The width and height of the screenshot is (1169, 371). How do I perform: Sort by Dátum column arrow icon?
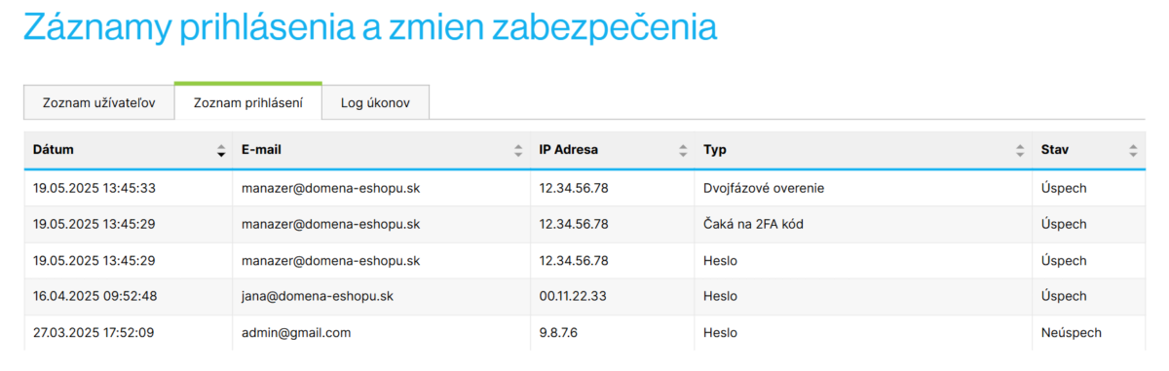tap(221, 151)
